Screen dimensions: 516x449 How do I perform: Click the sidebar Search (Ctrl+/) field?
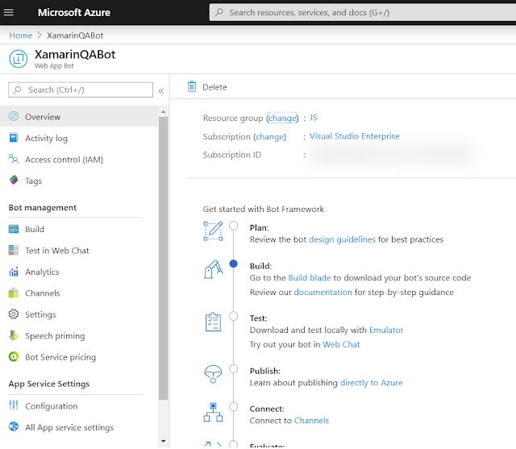[81, 89]
